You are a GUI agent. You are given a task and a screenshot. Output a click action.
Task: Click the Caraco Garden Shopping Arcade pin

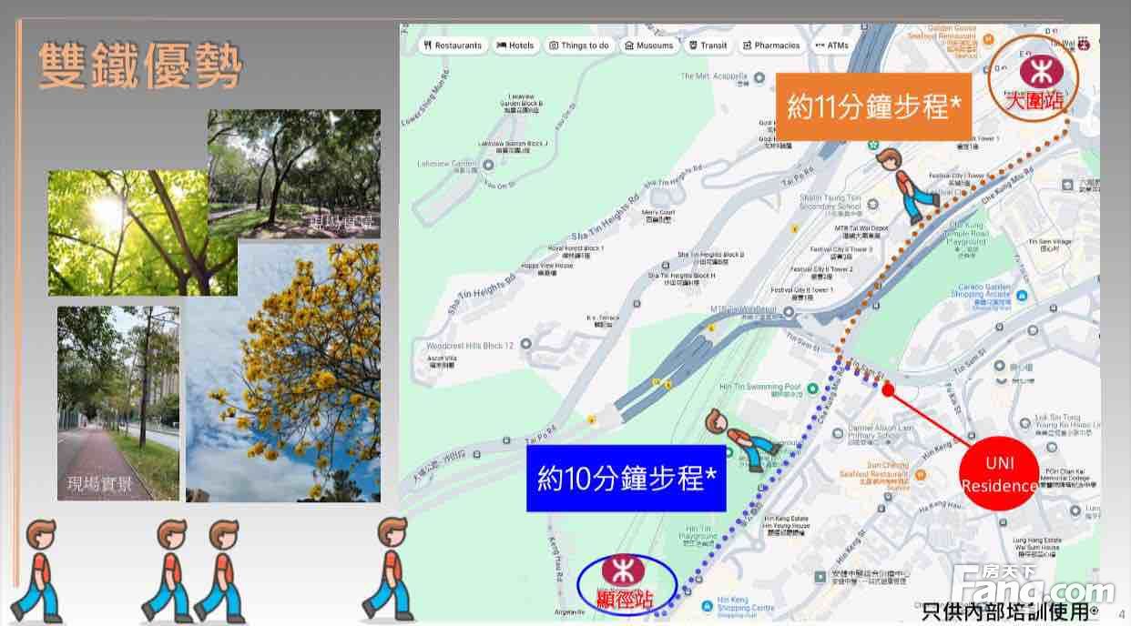pos(1023,295)
